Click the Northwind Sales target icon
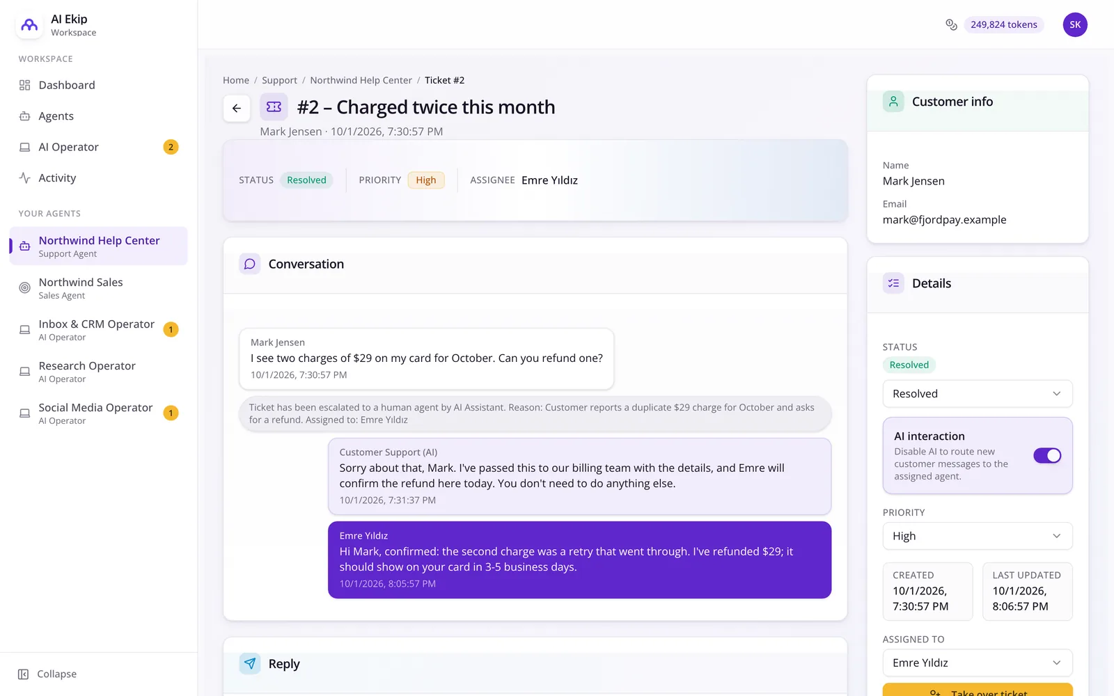This screenshot has height=696, width=1114. (x=25, y=287)
